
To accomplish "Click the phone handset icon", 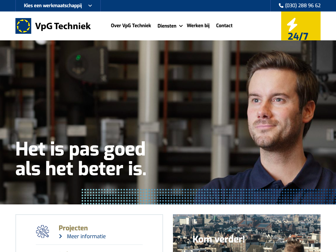I will (x=281, y=6).
